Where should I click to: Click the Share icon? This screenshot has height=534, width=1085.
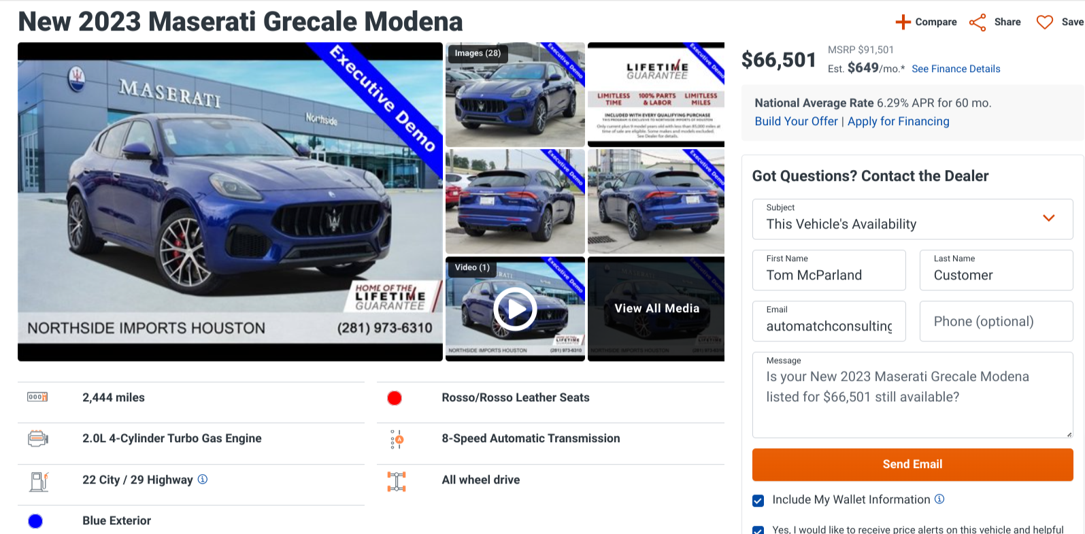click(978, 22)
